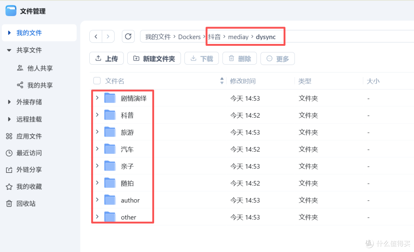The image size is (414, 252).
Task: Open 我的共享 in the sidebar
Action: [x=35, y=85]
